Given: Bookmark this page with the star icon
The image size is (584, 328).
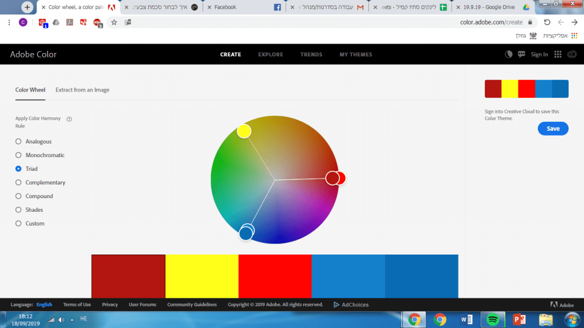Looking at the screenshot, I should [x=114, y=22].
